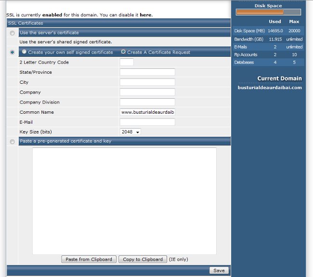
Task: Select the SSL certificate creation section radio button
Action: [x=12, y=53]
